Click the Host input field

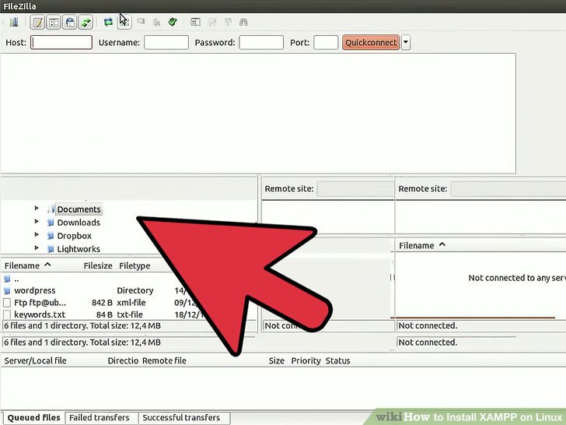(x=61, y=43)
